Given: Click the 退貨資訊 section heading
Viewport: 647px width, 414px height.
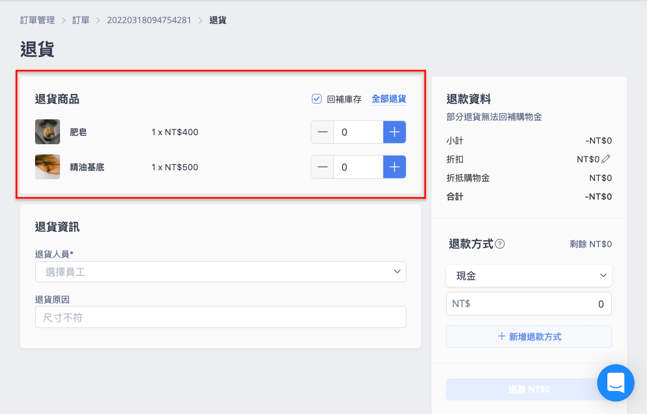Looking at the screenshot, I should point(57,227).
